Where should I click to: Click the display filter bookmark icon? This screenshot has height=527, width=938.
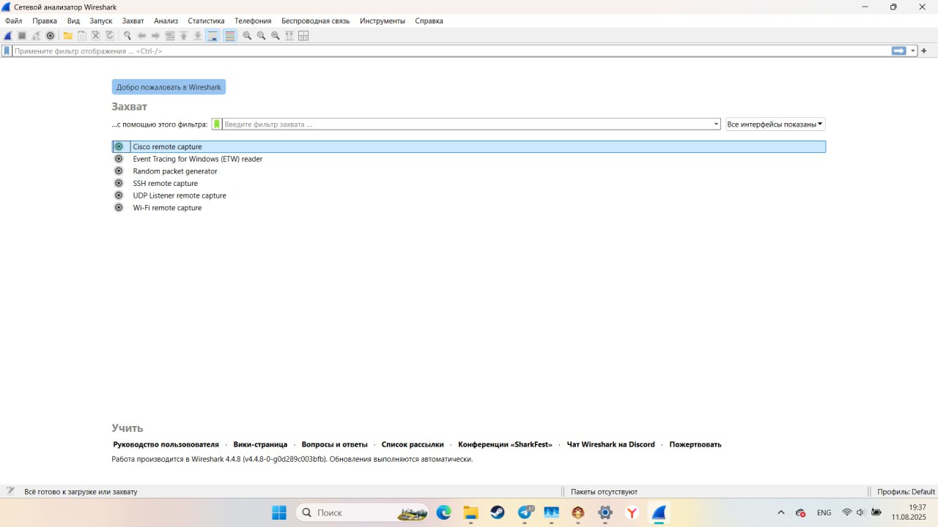click(x=7, y=51)
